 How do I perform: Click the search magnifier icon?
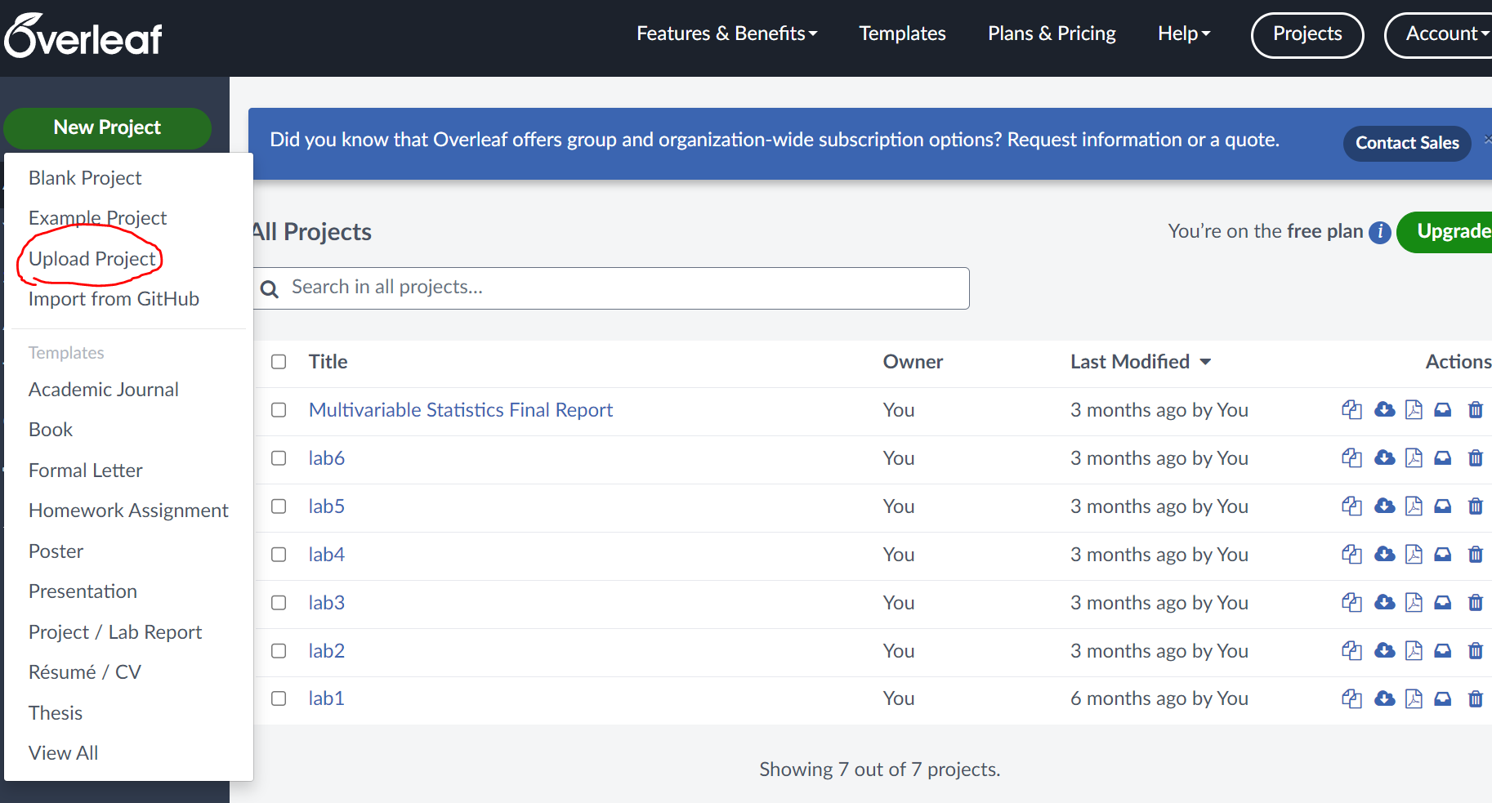pos(270,288)
